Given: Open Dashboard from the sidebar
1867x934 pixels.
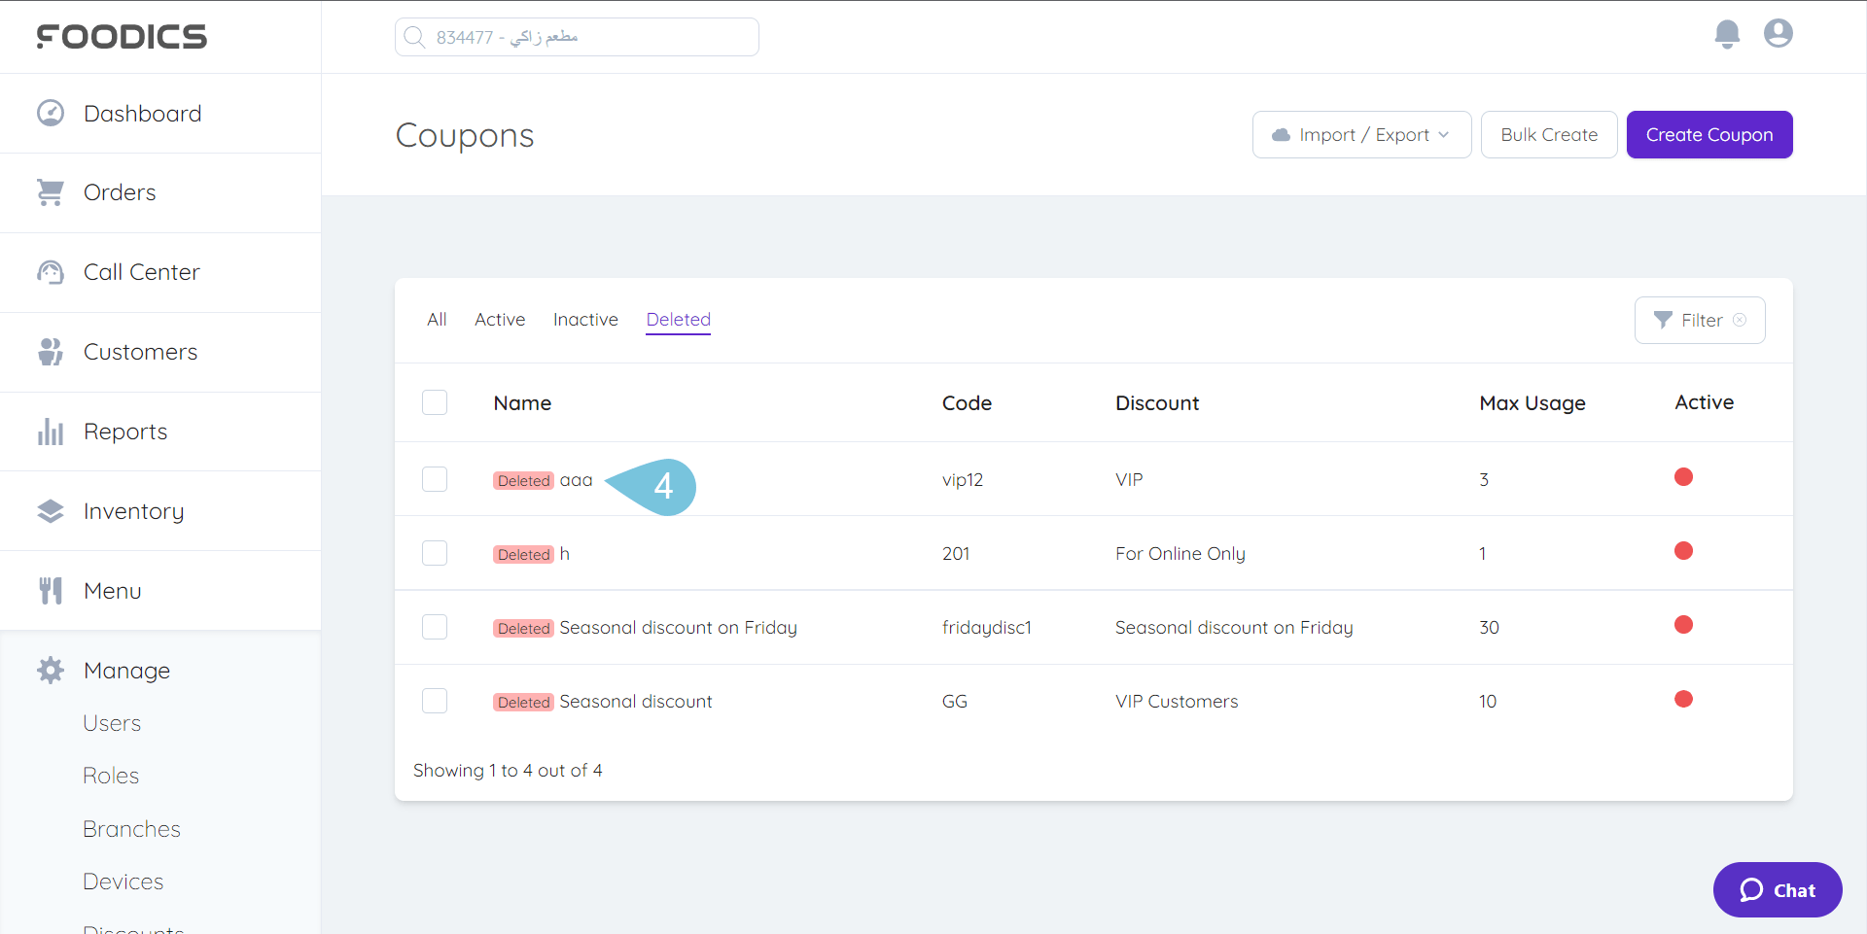Looking at the screenshot, I should pyautogui.click(x=160, y=114).
